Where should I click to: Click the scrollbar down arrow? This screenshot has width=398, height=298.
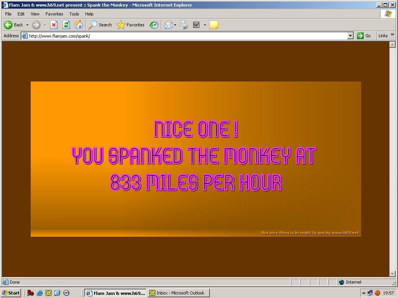[393, 274]
